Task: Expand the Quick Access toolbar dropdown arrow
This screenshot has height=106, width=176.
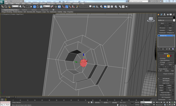Action: pos(23,1)
